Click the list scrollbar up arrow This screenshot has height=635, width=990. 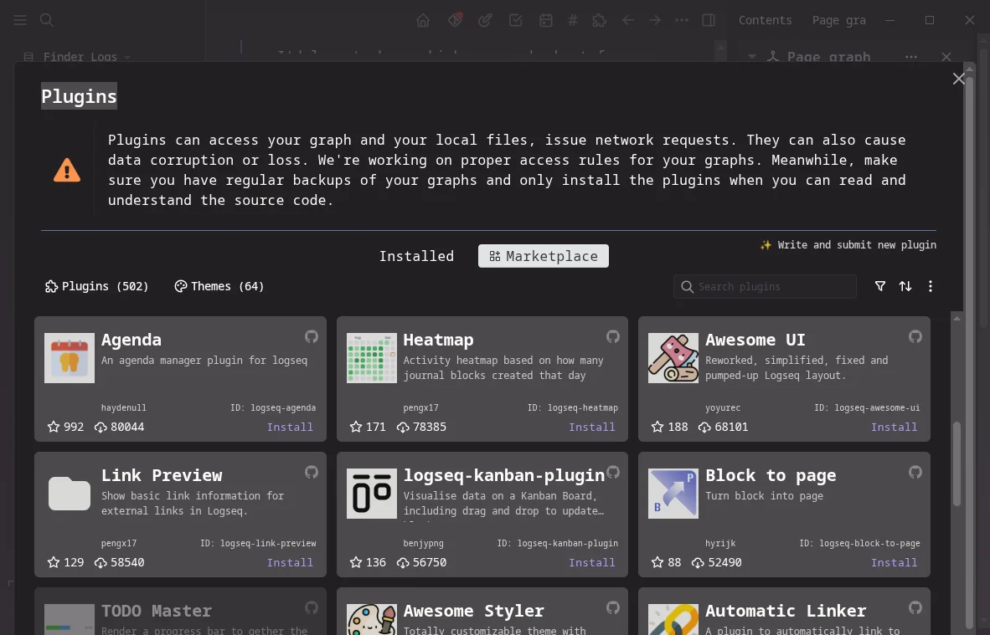(x=956, y=319)
